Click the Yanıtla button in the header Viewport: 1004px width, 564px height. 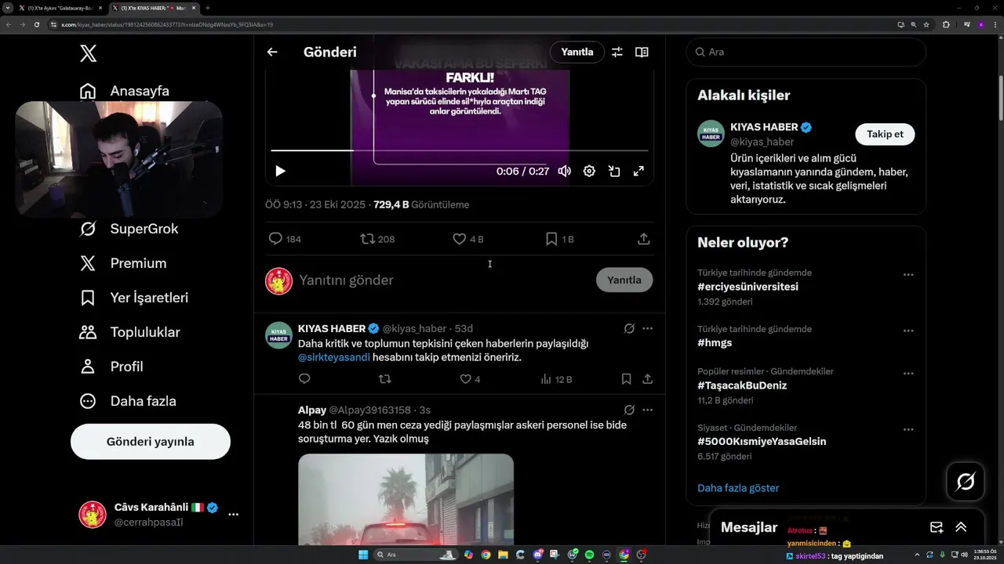click(577, 52)
